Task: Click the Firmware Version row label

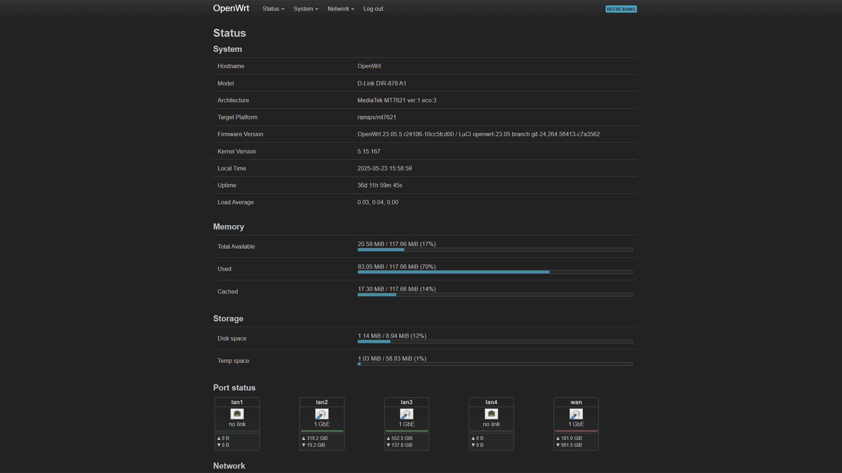Action: coord(240,134)
